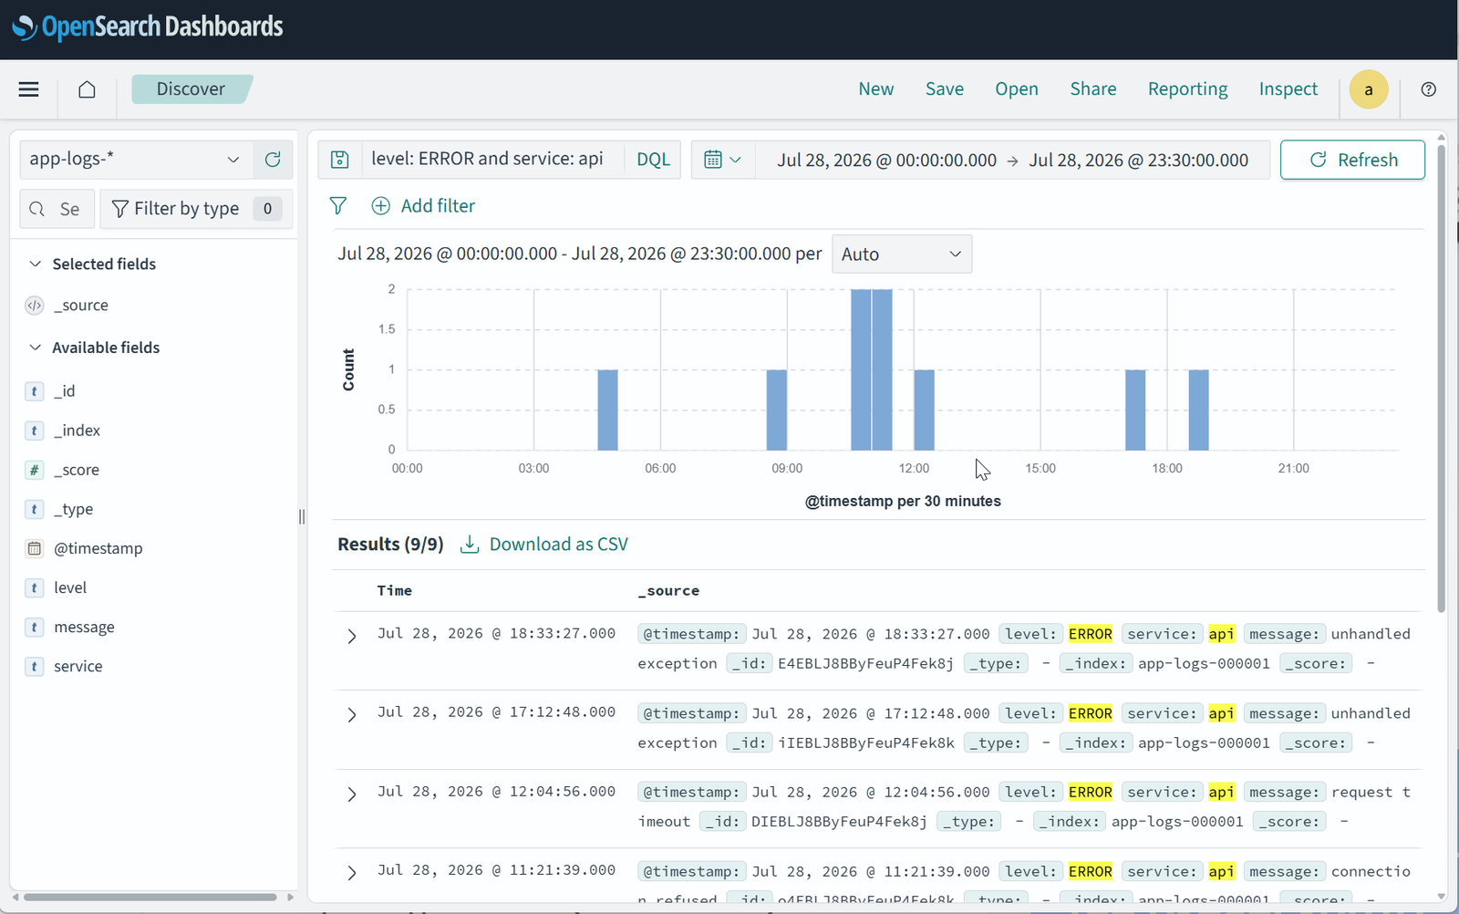
Task: Open the calendar quick time picker
Action: tap(722, 160)
